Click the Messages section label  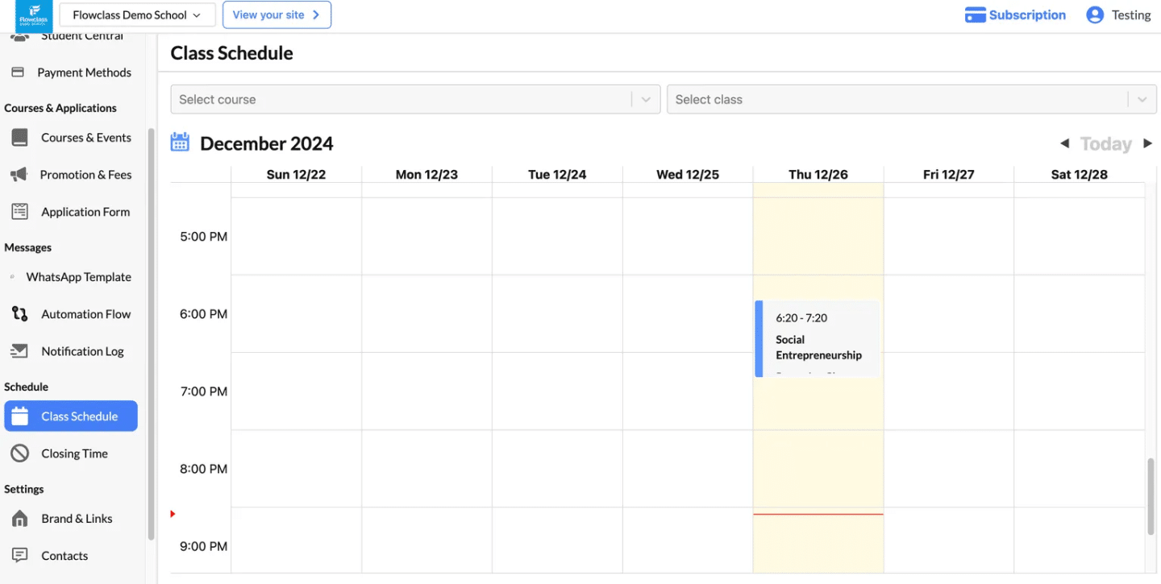tap(27, 247)
